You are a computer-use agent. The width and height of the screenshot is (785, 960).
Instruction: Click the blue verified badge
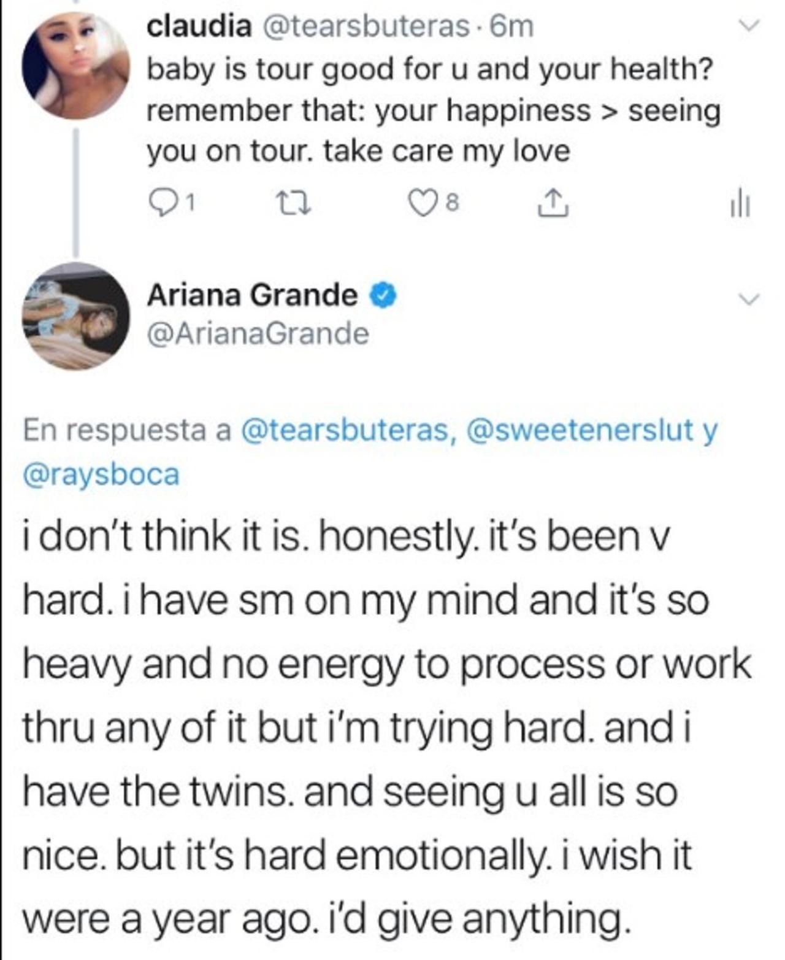coord(382,296)
